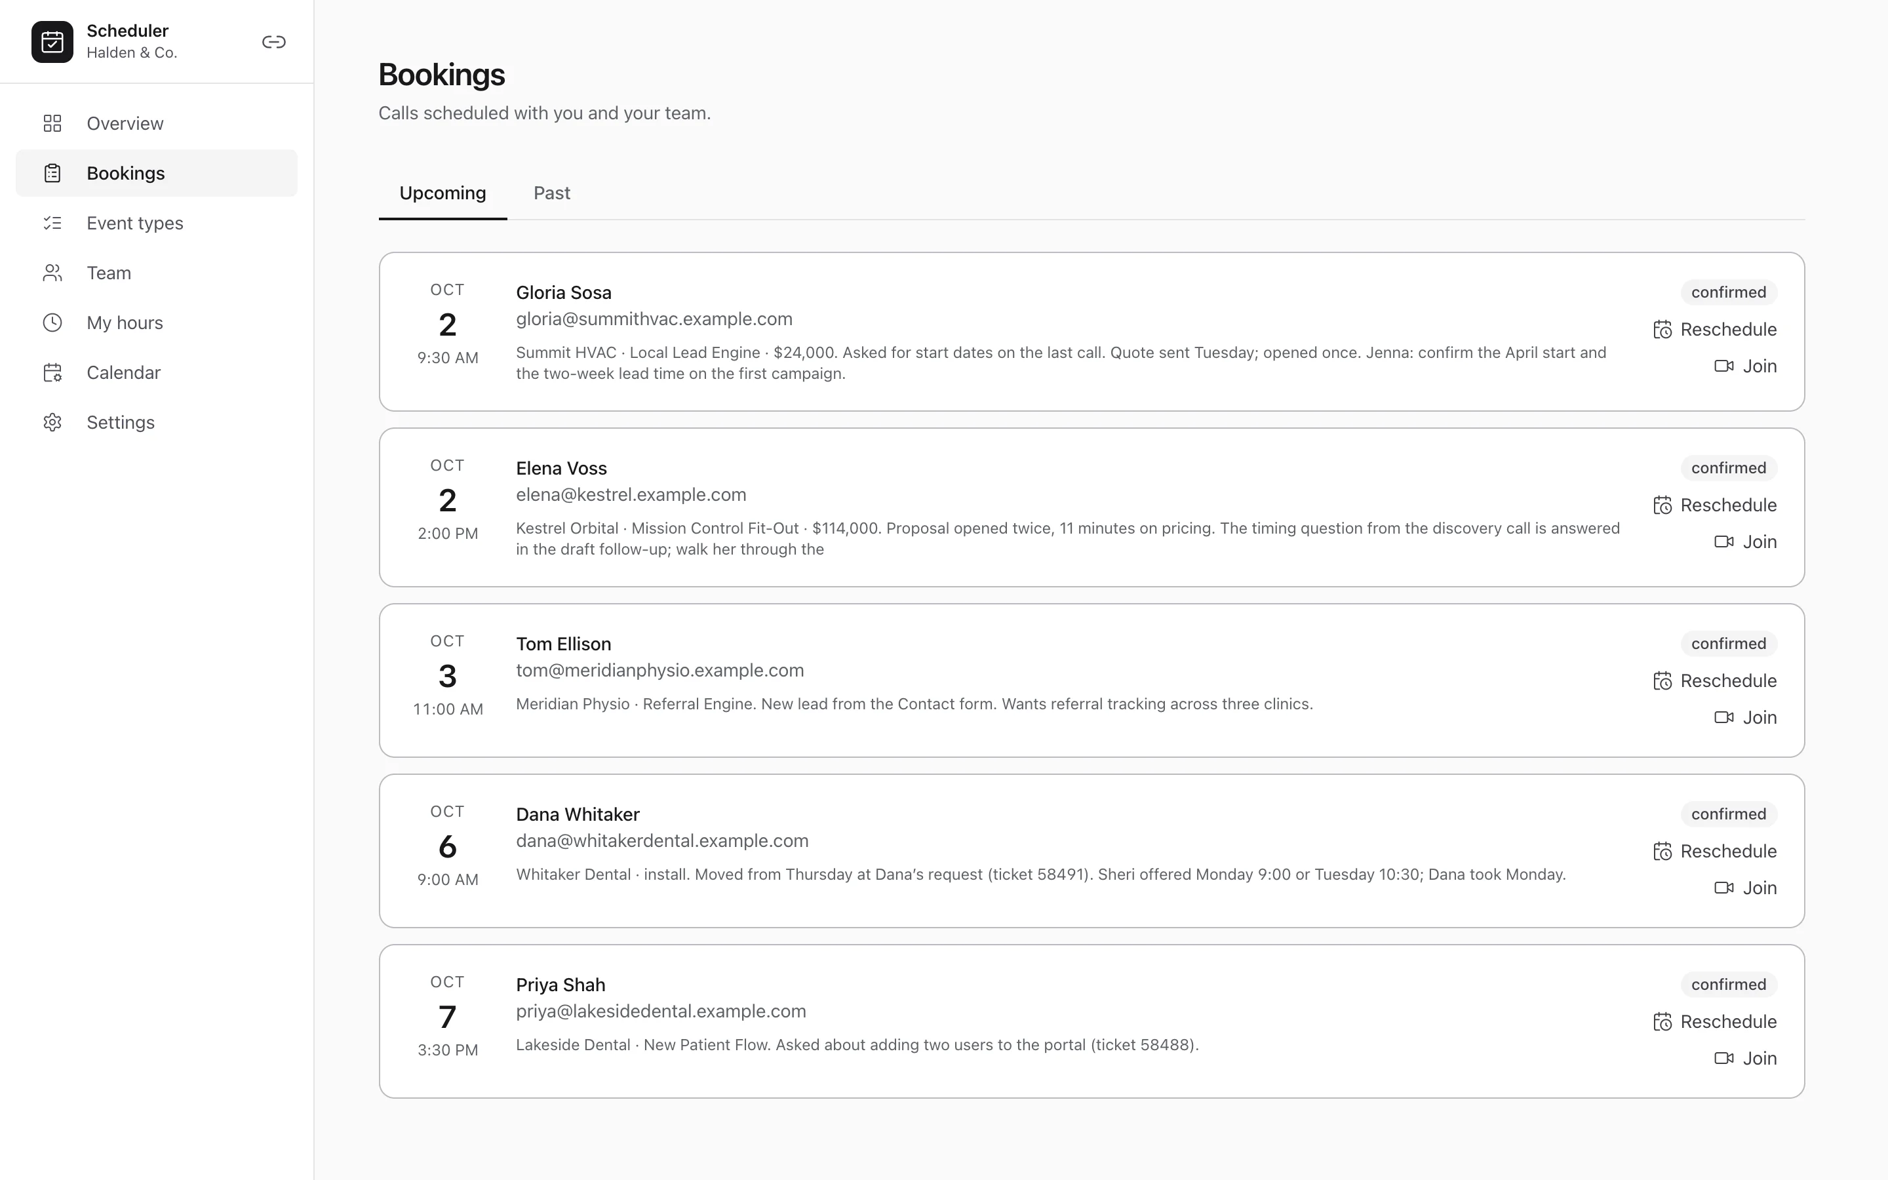The height and width of the screenshot is (1180, 1888).
Task: Switch to the Past bookings tab
Action: click(x=551, y=193)
